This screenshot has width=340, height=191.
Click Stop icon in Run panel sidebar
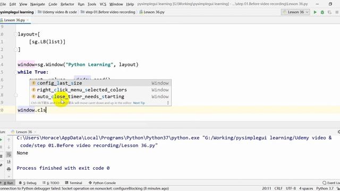point(1,147)
